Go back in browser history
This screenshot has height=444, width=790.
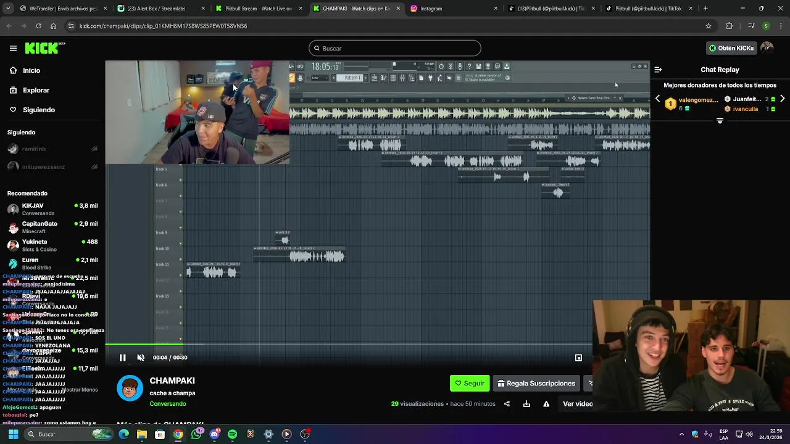[x=9, y=26]
